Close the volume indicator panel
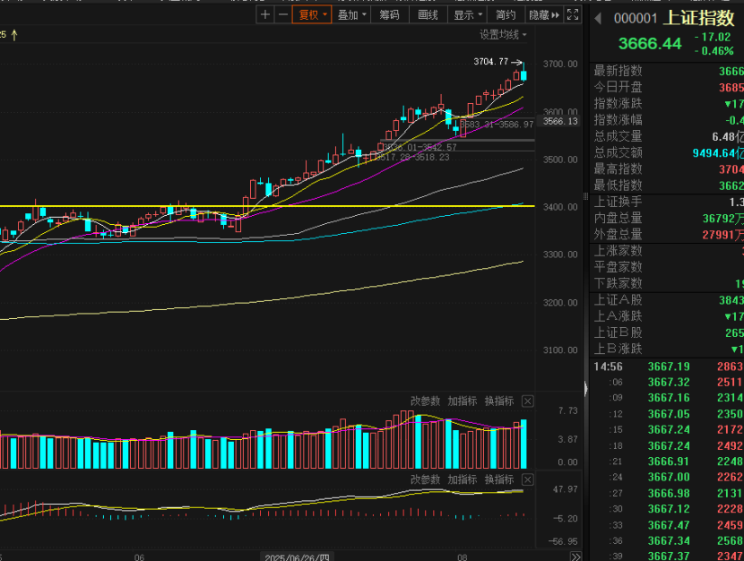Image resolution: width=744 pixels, height=561 pixels. click(527, 401)
